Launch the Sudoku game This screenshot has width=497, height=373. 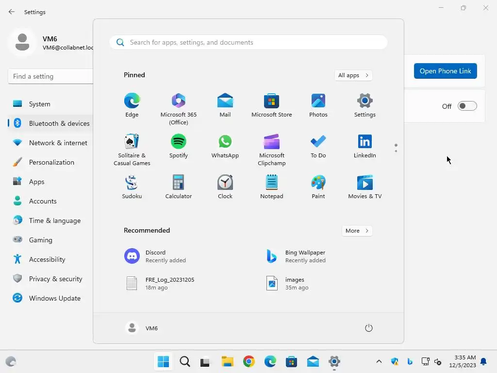tap(132, 187)
